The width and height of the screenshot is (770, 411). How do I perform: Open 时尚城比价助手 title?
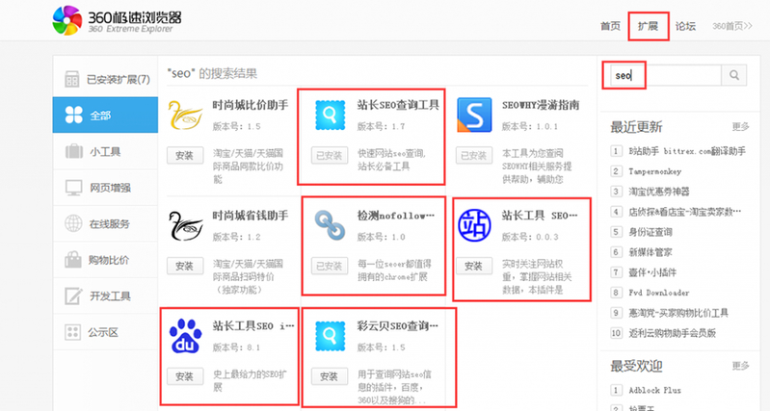251,105
